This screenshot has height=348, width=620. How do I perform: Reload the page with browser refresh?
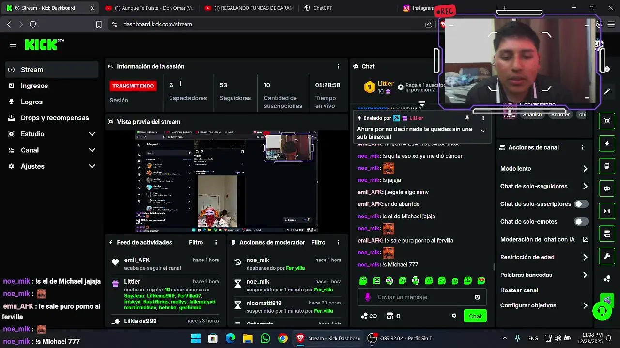point(33,24)
